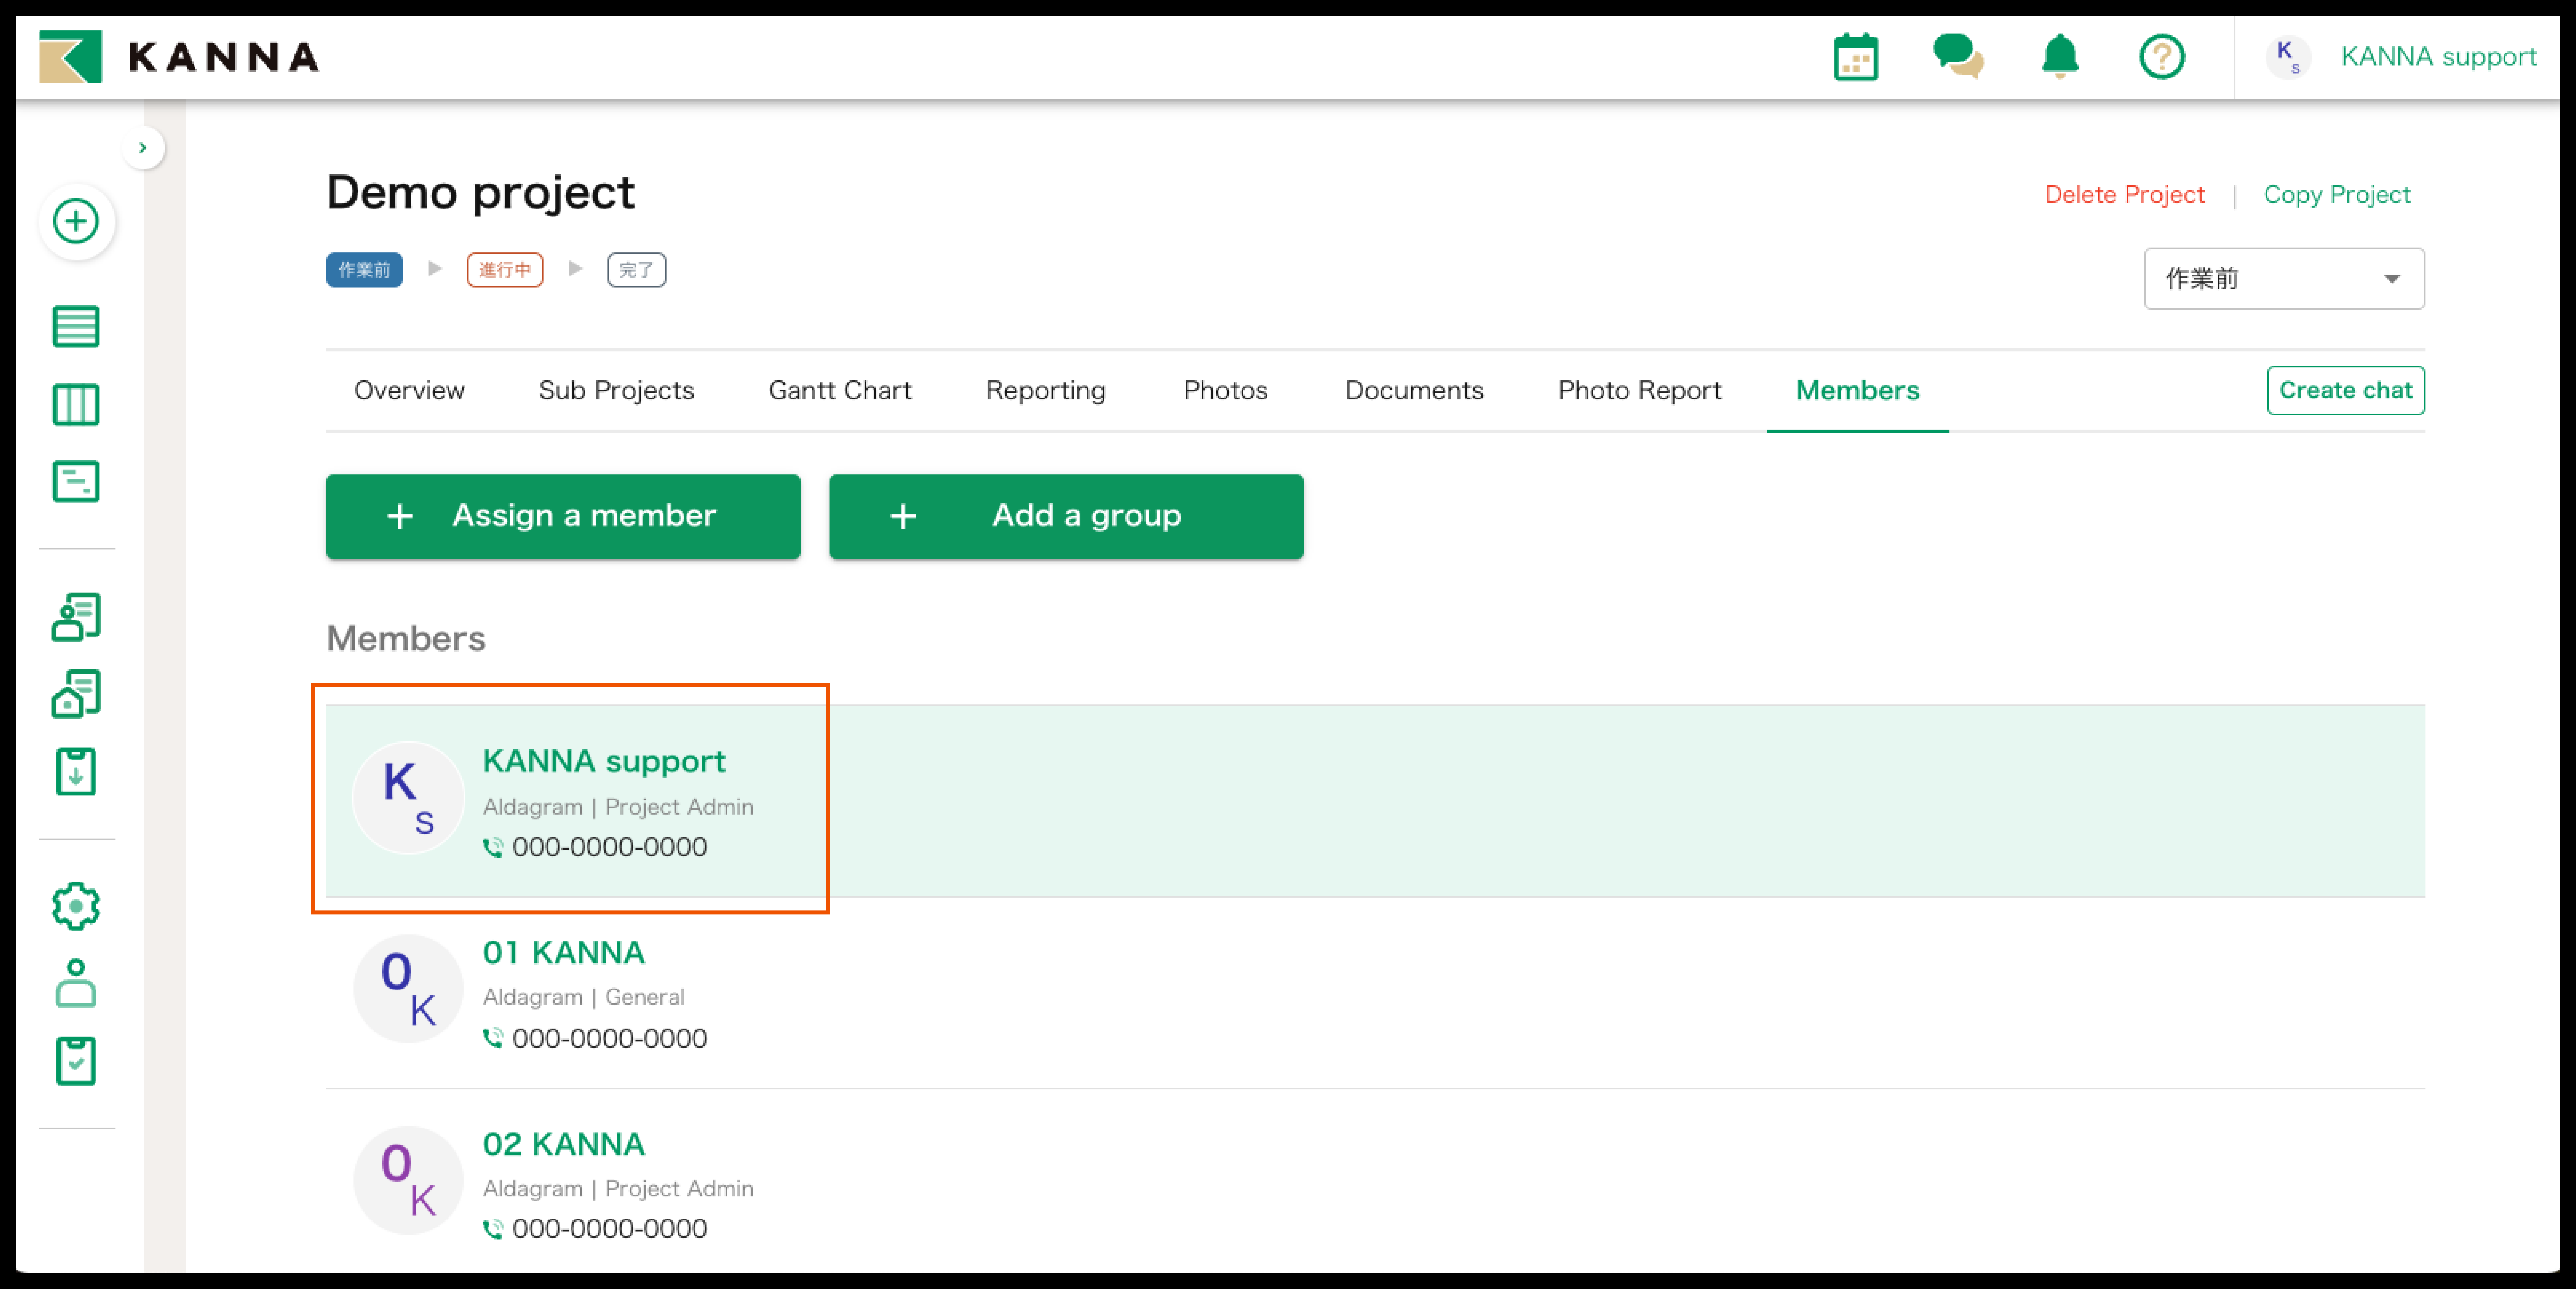Image resolution: width=2576 pixels, height=1289 pixels.
Task: Click the Assign a member button
Action: tap(563, 516)
